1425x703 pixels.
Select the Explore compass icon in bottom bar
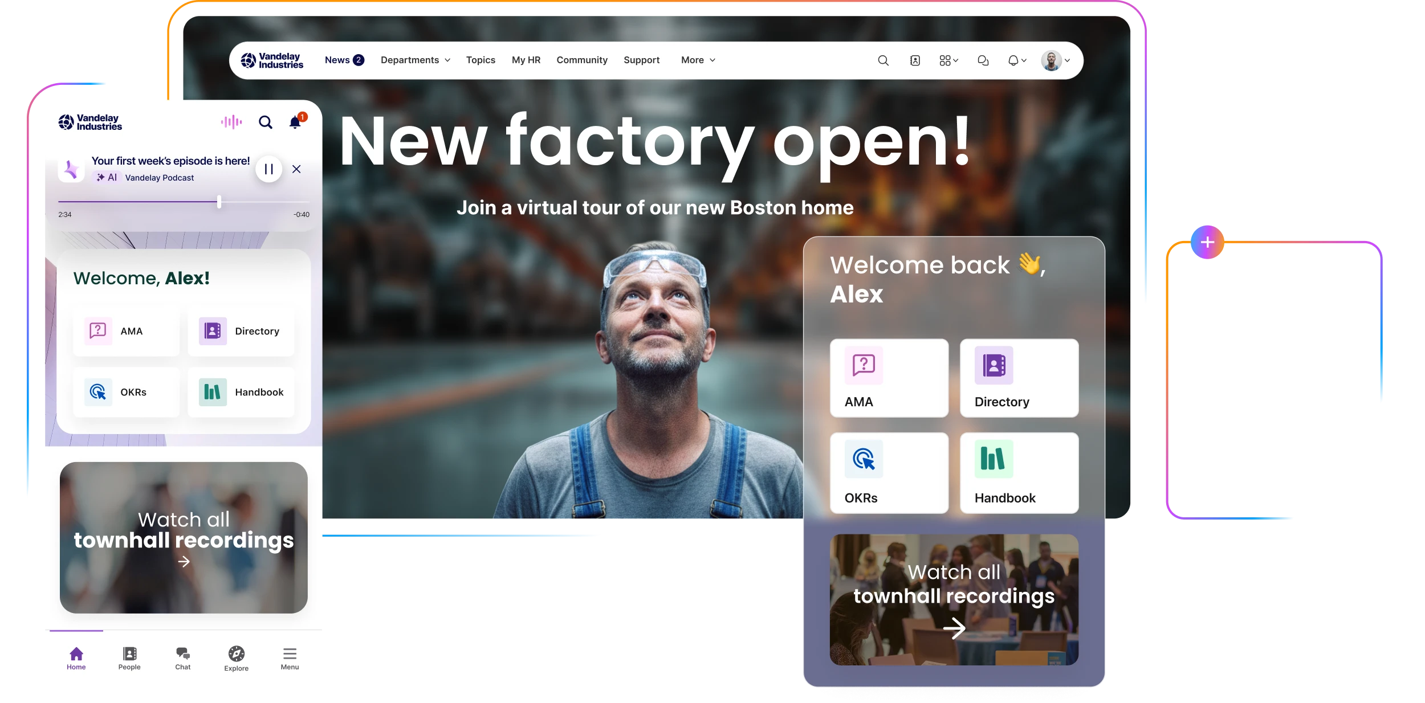pos(235,654)
